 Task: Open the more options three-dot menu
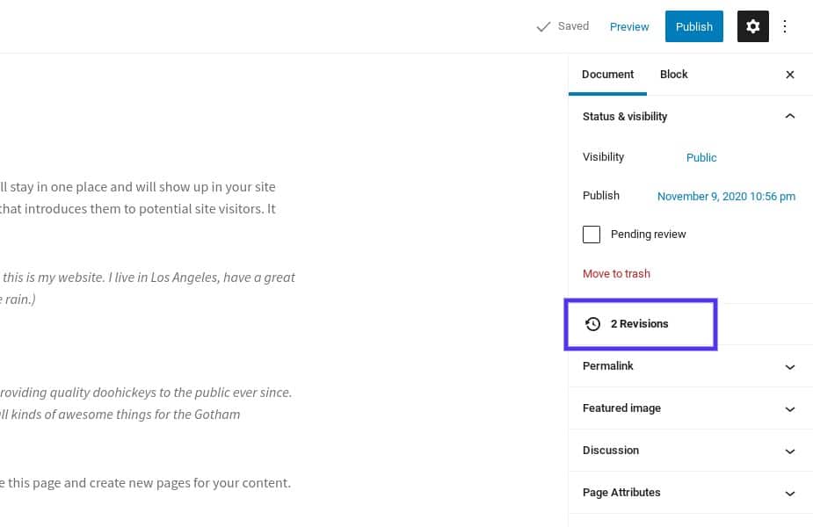click(x=785, y=26)
